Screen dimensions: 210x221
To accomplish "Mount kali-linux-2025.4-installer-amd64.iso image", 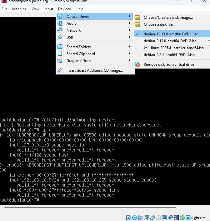I will click(x=173, y=48).
